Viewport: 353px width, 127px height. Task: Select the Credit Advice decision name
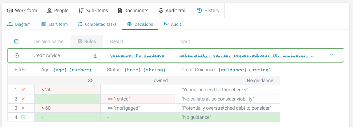click(46, 55)
